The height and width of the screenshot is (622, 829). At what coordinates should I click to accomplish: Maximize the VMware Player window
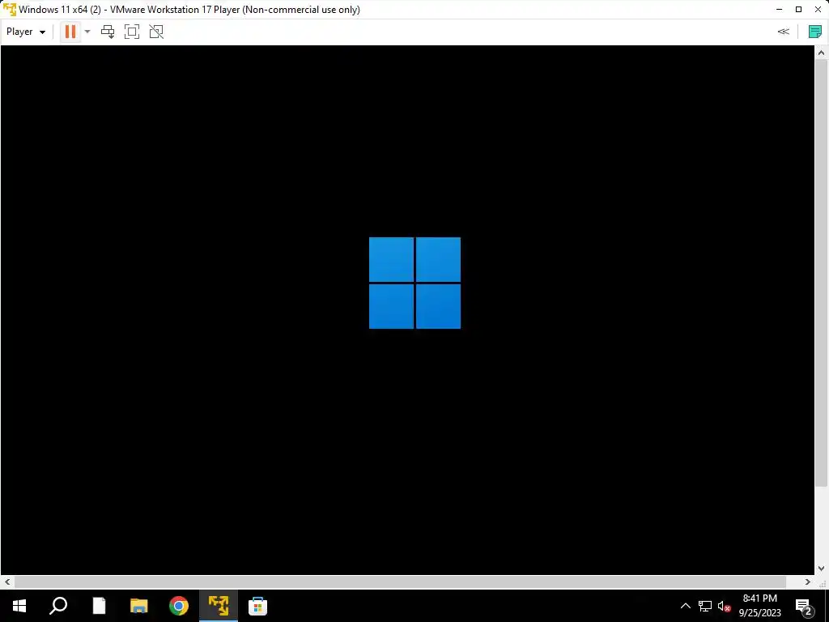click(799, 10)
